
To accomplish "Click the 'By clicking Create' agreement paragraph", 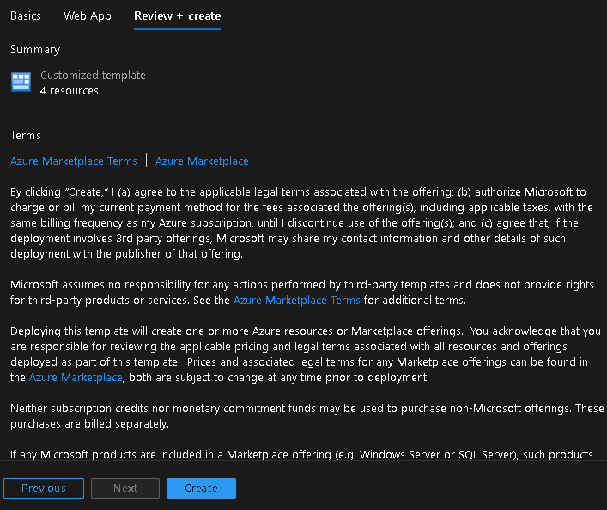I will coord(300,222).
